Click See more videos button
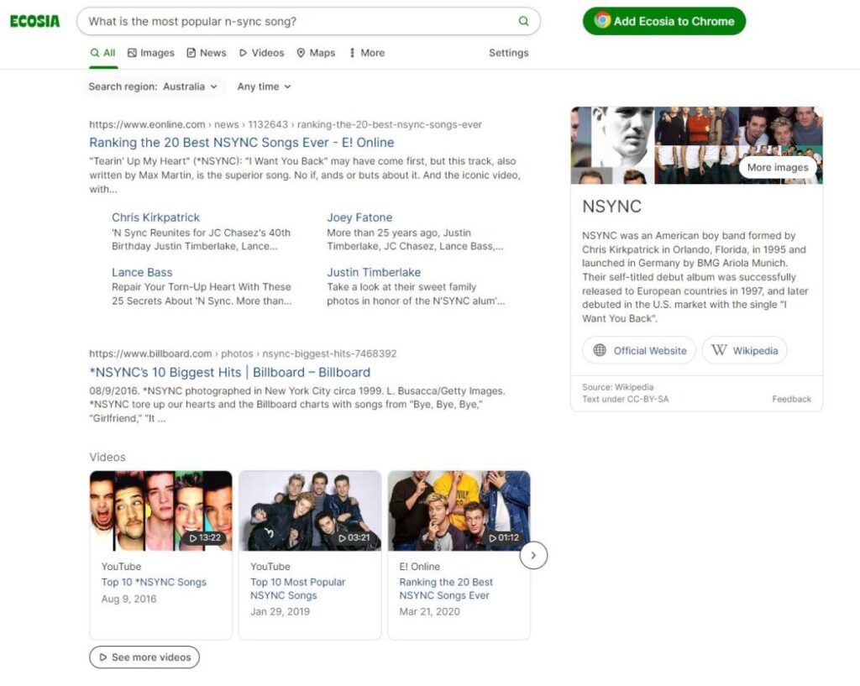Image resolution: width=860 pixels, height=686 pixels. [x=144, y=657]
